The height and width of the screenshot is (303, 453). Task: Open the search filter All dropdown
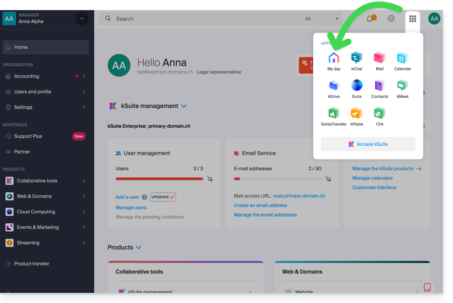click(321, 19)
